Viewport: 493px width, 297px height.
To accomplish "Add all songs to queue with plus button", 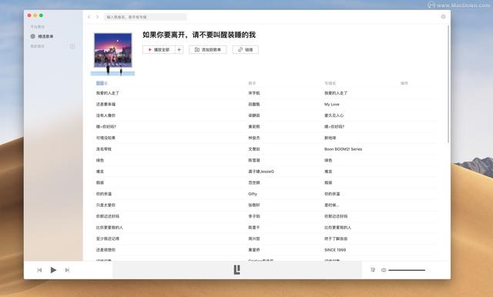I will point(179,49).
